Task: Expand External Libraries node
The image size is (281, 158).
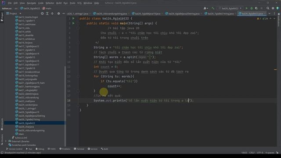Action: 6,141
